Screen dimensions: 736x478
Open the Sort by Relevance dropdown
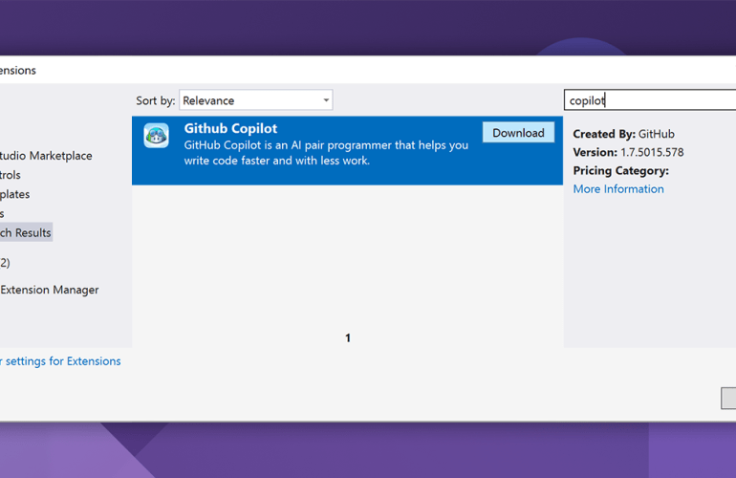[x=254, y=100]
